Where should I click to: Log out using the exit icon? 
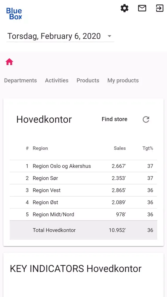(160, 8)
